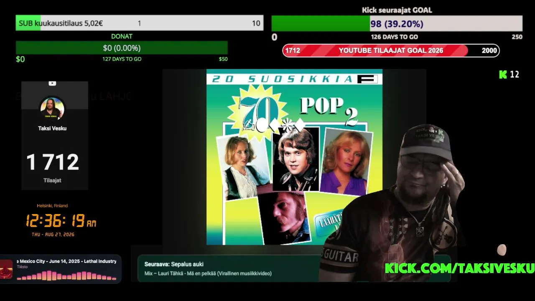
Task: Click the red now-playing track artwork
Action: click(x=6, y=269)
